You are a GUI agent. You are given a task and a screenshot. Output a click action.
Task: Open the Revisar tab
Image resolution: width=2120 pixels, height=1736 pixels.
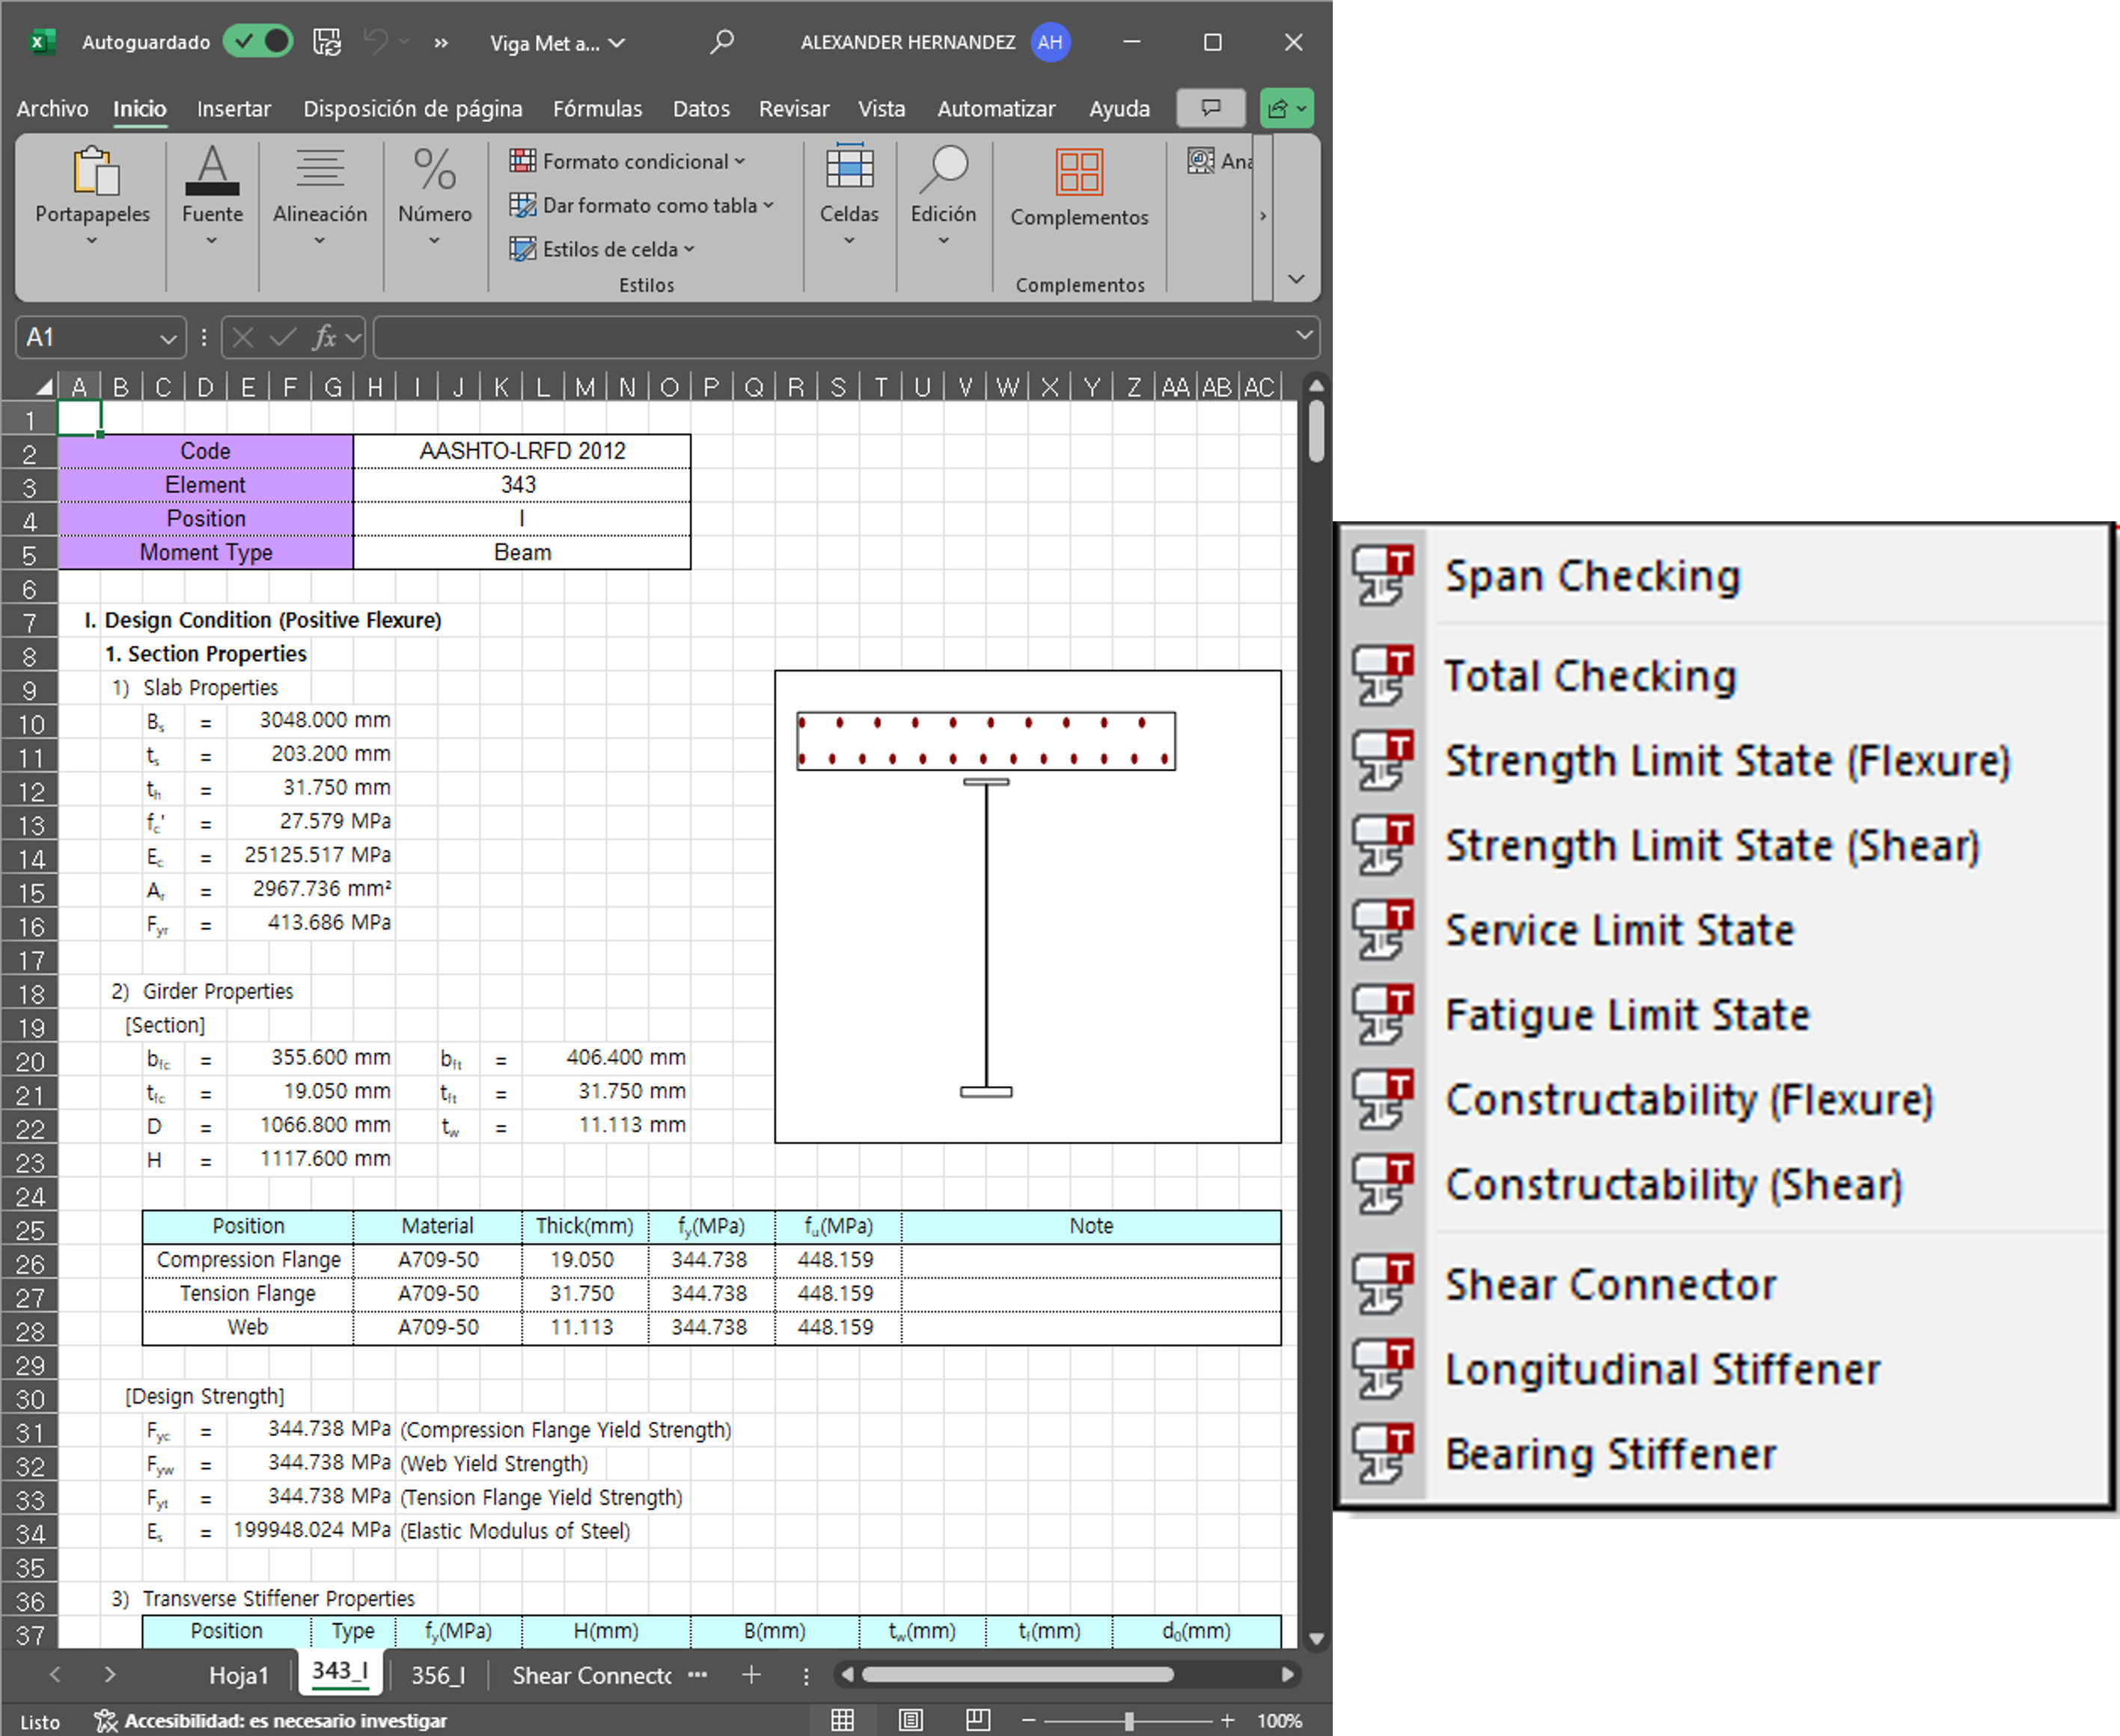coord(793,108)
